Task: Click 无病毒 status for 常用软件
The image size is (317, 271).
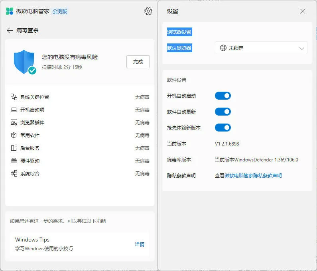Action: click(x=142, y=135)
